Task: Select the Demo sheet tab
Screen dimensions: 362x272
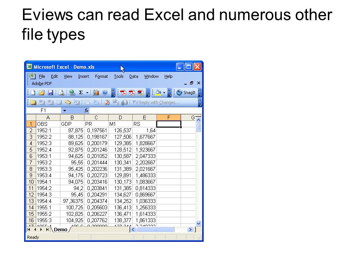Action: [60, 229]
